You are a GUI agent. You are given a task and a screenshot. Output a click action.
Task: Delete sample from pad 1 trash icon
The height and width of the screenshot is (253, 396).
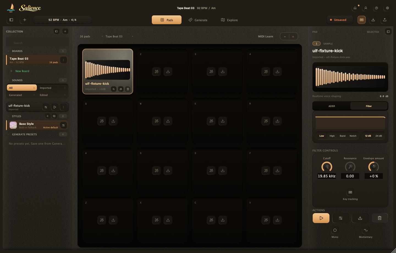pyautogui.click(x=128, y=89)
